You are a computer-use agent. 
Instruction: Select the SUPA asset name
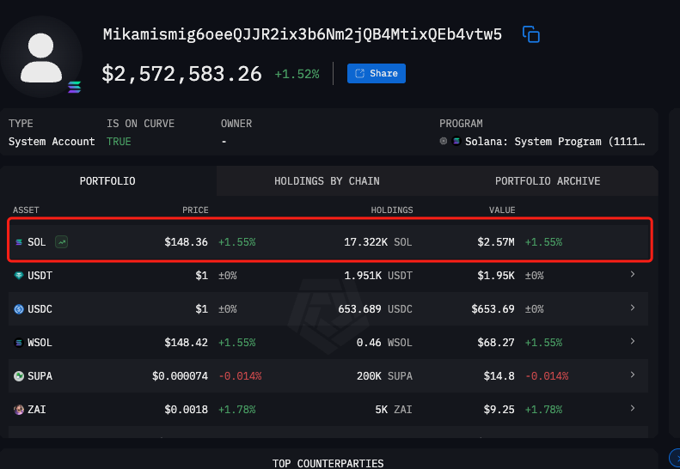pyautogui.click(x=40, y=376)
